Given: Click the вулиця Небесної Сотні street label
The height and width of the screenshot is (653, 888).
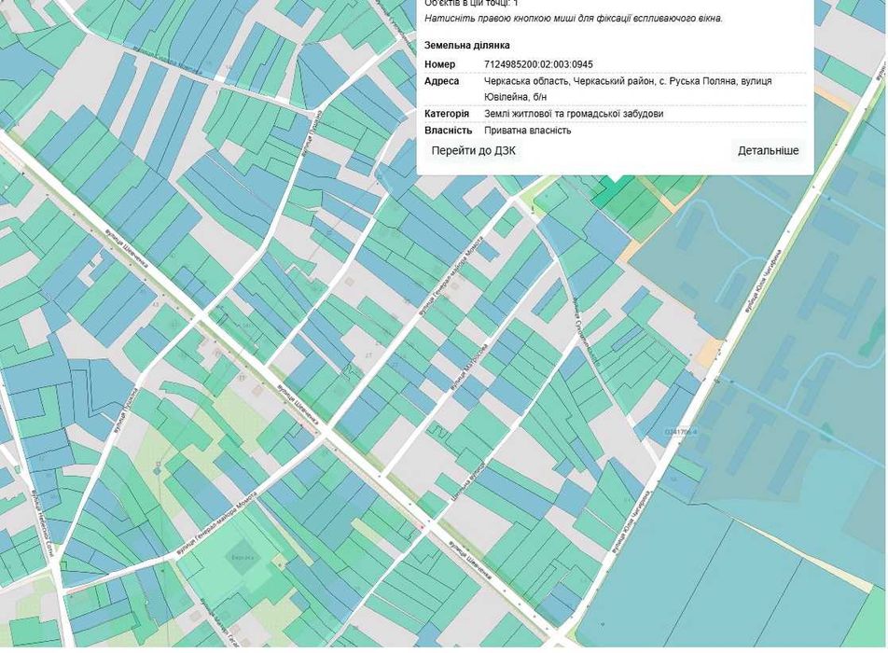Looking at the screenshot, I should (x=43, y=522).
